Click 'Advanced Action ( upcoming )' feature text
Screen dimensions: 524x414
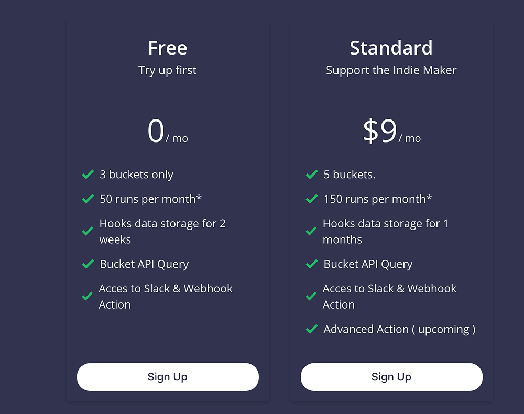[399, 330]
